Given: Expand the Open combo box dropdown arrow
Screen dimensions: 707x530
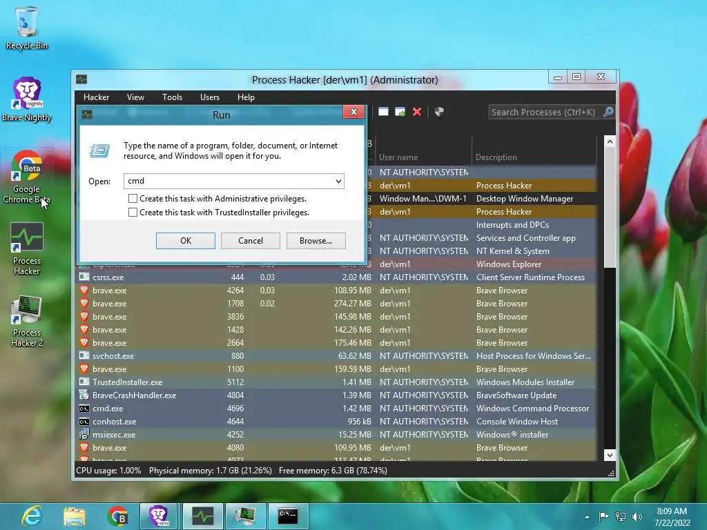Looking at the screenshot, I should pyautogui.click(x=338, y=181).
